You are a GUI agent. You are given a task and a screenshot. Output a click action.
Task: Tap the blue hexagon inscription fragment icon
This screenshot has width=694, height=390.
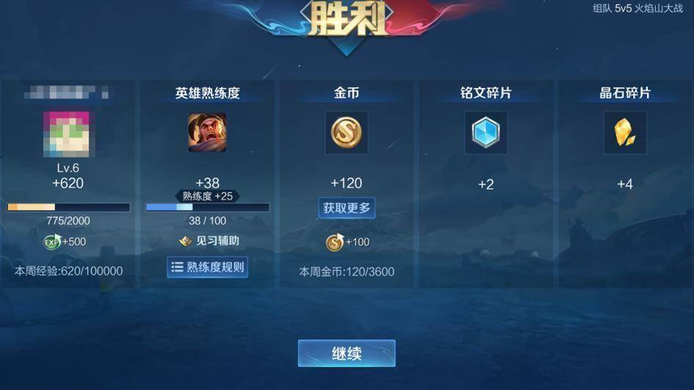(x=486, y=132)
